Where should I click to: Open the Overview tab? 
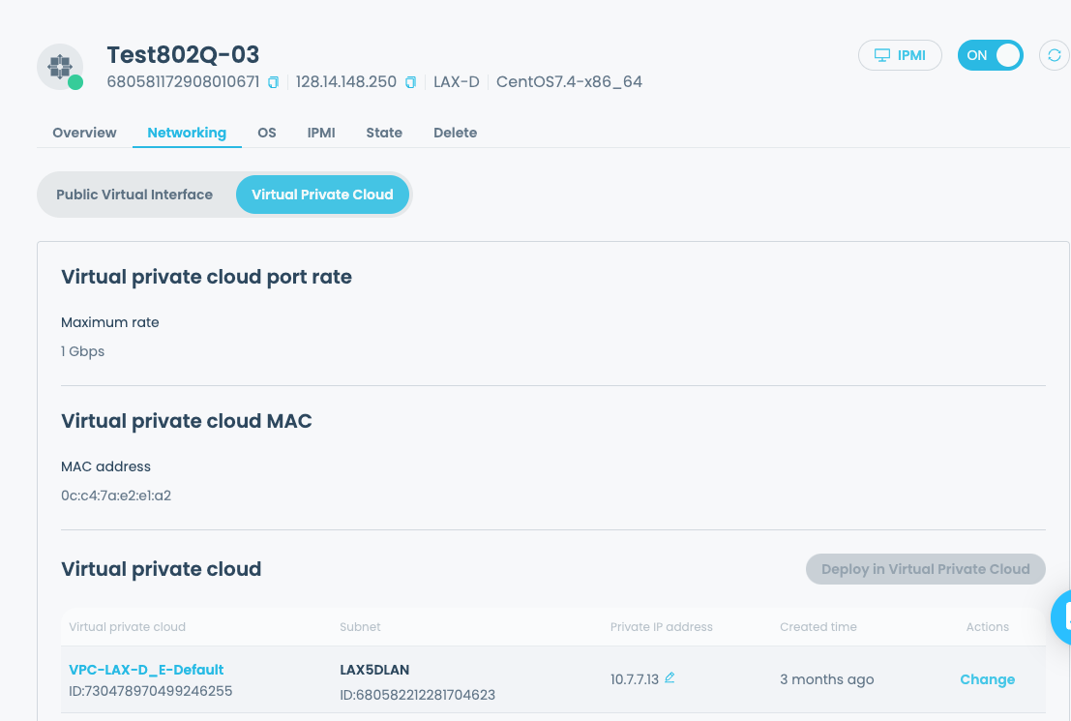[x=84, y=133]
